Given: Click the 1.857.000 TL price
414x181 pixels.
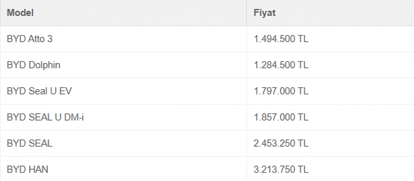Looking at the screenshot, I should [281, 117].
